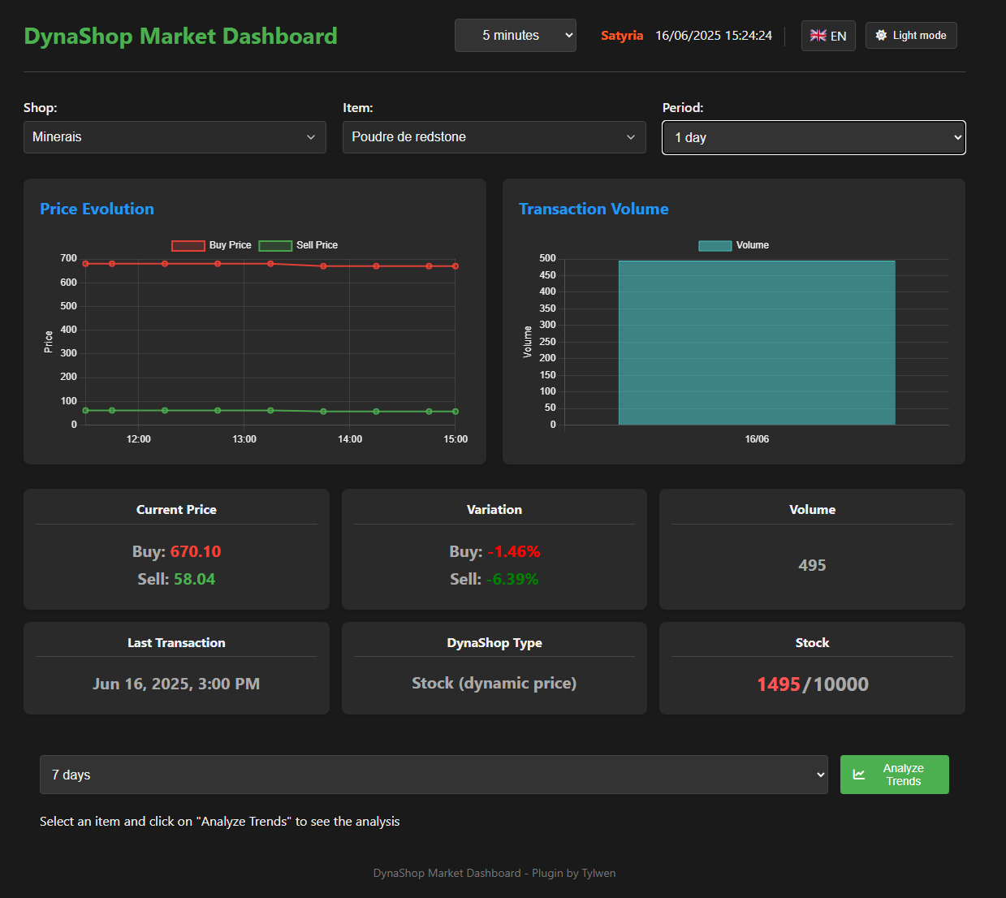Click the chart icon on Analyze Trends
The width and height of the screenshot is (1006, 898).
tap(859, 775)
